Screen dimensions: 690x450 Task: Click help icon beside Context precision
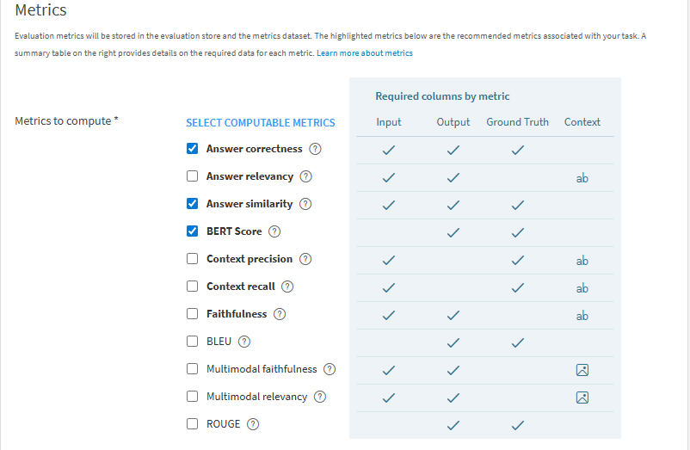pyautogui.click(x=305, y=259)
